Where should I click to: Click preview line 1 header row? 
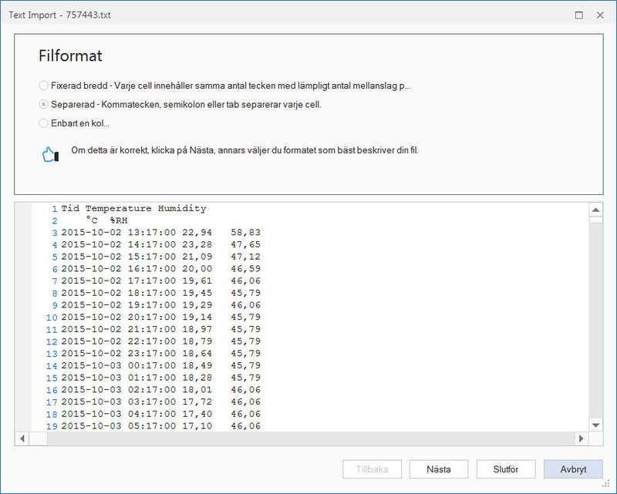pos(133,208)
